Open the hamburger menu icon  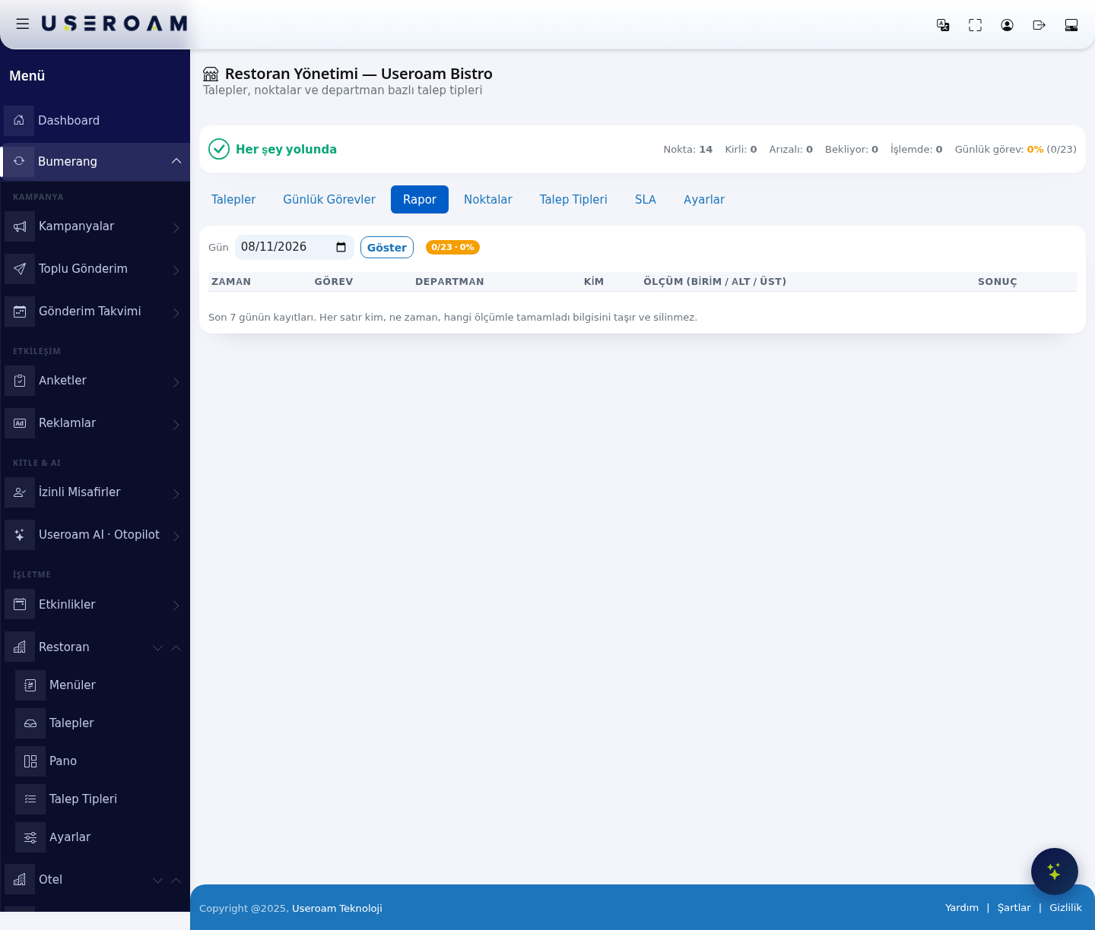point(23,24)
